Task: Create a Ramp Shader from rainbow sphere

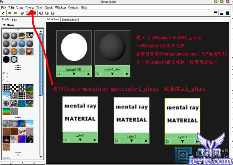Action: 14,51
